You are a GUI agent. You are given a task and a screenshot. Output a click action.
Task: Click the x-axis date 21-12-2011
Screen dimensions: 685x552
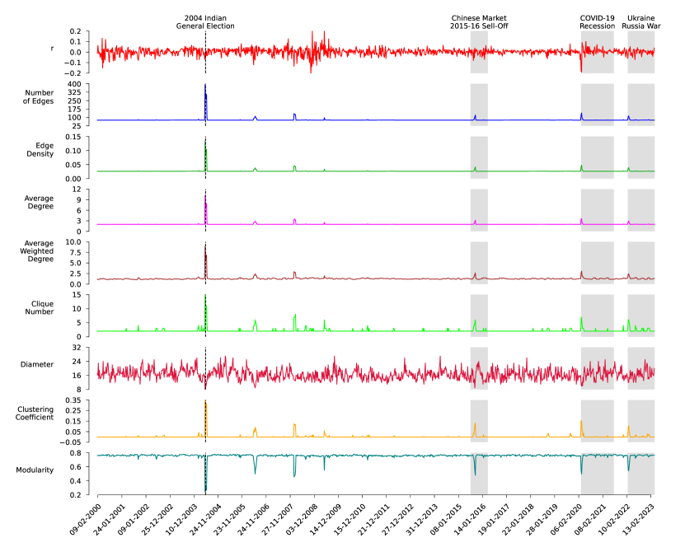[x=374, y=519]
